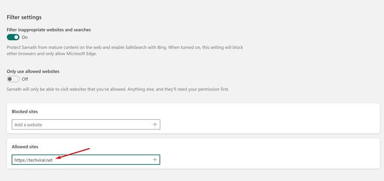Image resolution: width=384 pixels, height=181 pixels.
Task: Click the 'On' label beside the toggle
Action: 25,37
